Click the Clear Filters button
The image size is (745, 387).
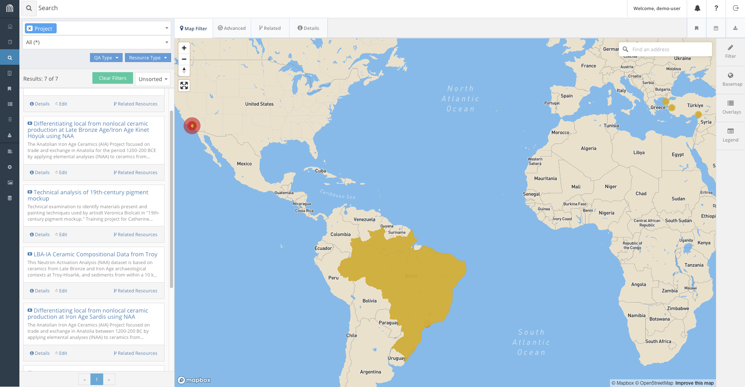coord(113,78)
